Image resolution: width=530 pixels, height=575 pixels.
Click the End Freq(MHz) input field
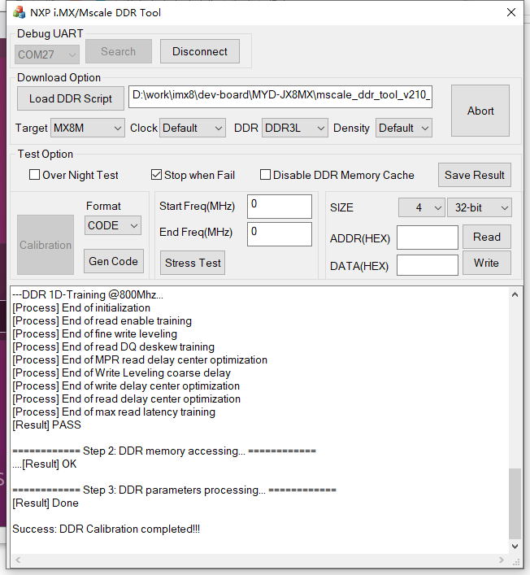coord(280,234)
